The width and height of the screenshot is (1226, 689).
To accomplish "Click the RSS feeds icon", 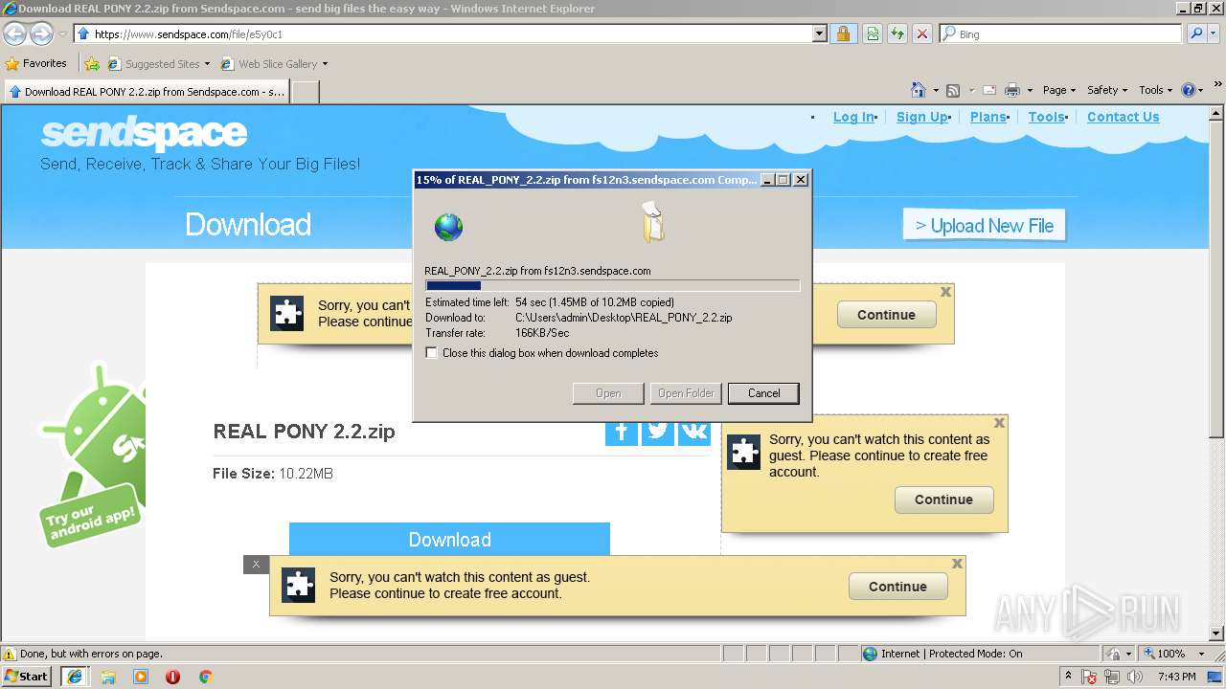I will [953, 90].
